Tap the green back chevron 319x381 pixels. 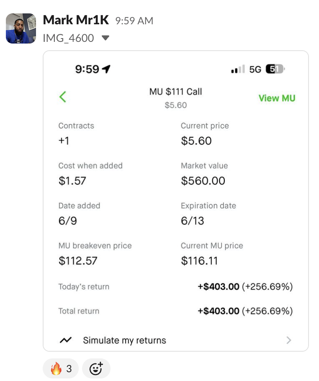click(x=63, y=97)
